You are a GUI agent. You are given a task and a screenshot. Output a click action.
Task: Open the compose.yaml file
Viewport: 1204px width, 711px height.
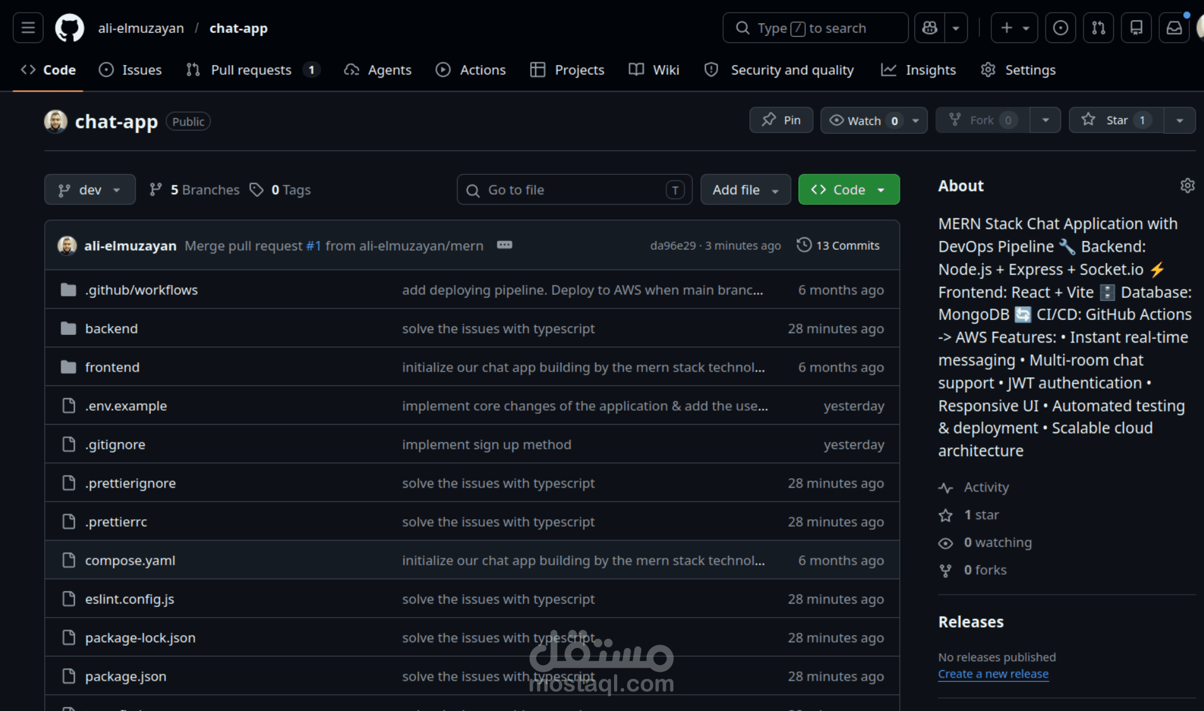click(x=130, y=560)
